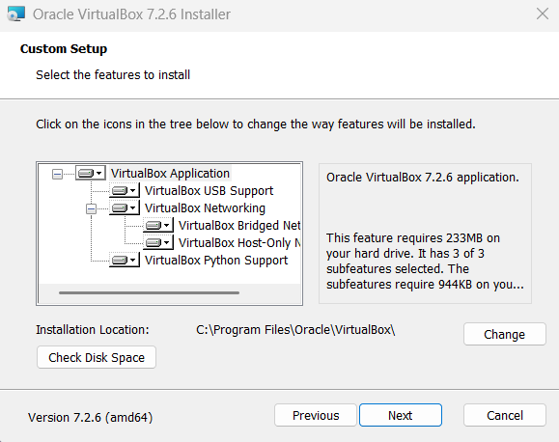
Task: Click the VirtualBox Python Support drive icon
Action: pyautogui.click(x=125, y=261)
